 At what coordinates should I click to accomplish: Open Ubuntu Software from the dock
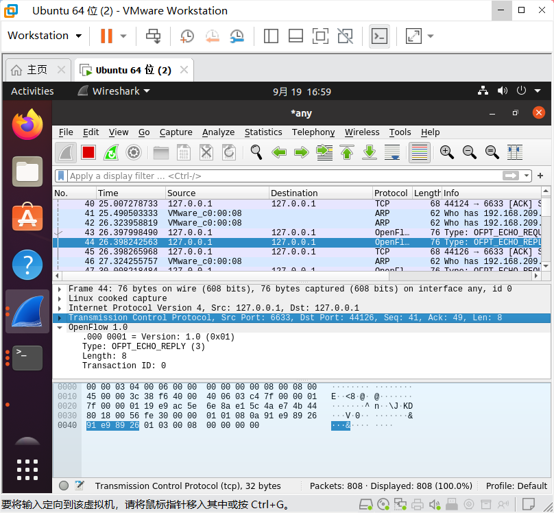27,217
